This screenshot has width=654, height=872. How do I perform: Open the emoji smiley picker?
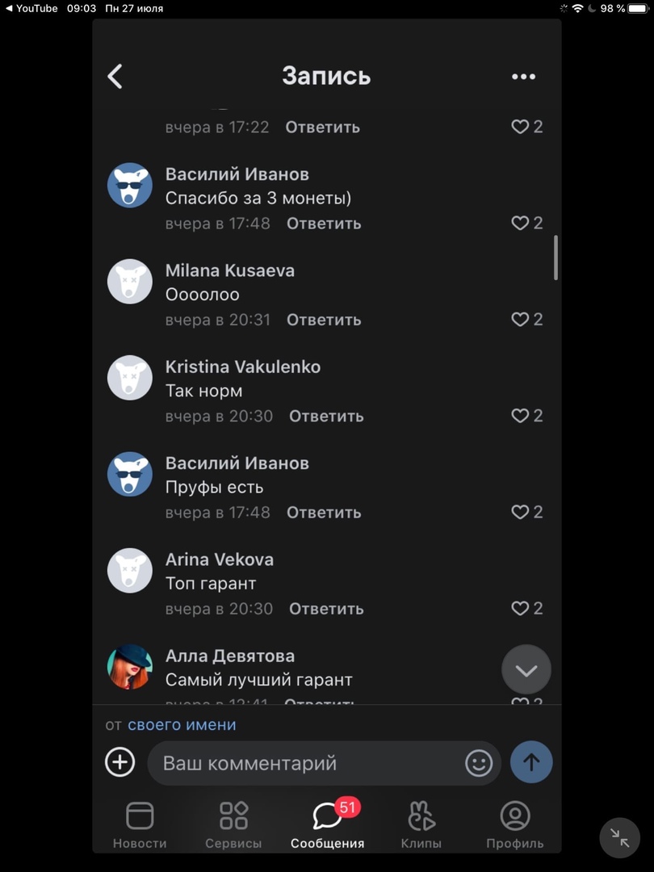(x=479, y=762)
